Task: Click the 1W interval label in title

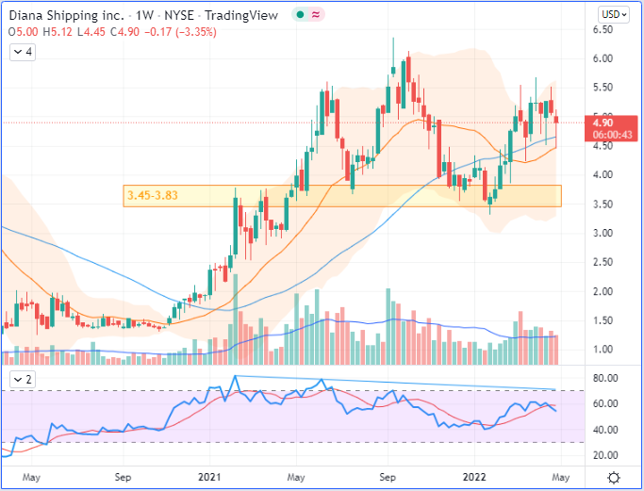Action: point(144,16)
